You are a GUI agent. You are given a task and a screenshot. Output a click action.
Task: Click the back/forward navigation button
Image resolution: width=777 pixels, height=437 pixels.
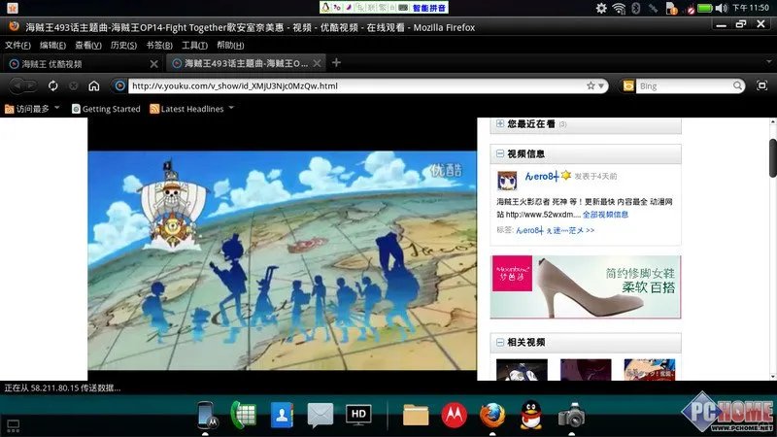pyautogui.click(x=22, y=85)
